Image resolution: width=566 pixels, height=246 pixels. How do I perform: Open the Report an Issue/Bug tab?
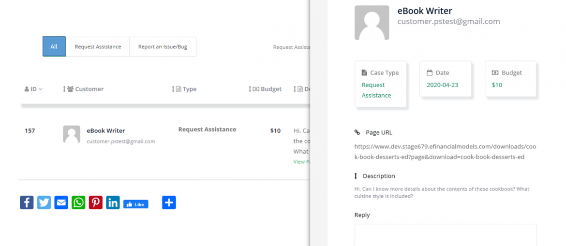(x=163, y=47)
